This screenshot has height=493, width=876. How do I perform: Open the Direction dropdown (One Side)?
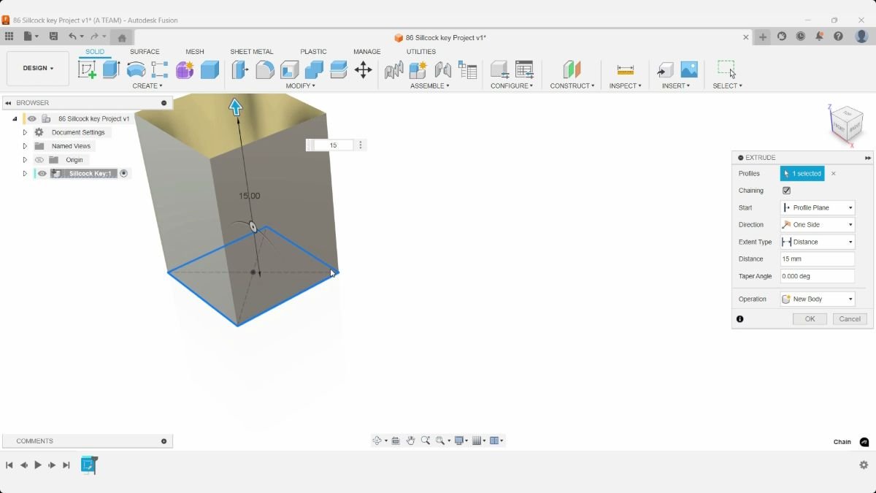point(818,225)
